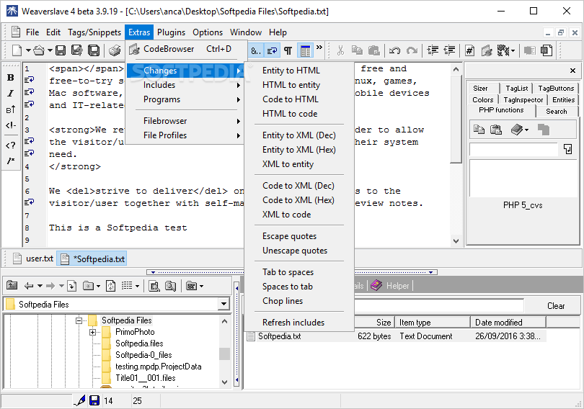This screenshot has height=409, width=584.
Task: Open the Softpedia Files folder combo box
Action: click(x=116, y=304)
